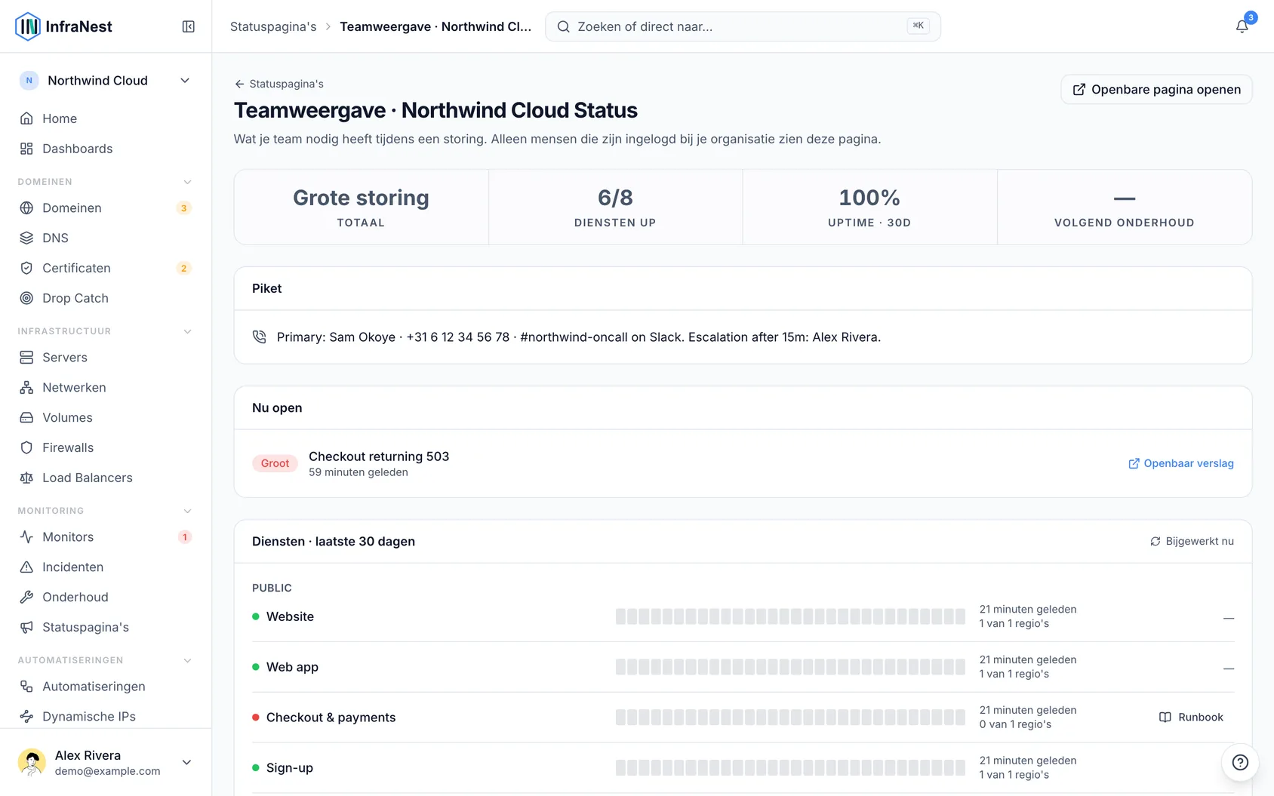This screenshot has height=796, width=1274.
Task: Click the Openbare pagina openen button
Action: (x=1156, y=89)
